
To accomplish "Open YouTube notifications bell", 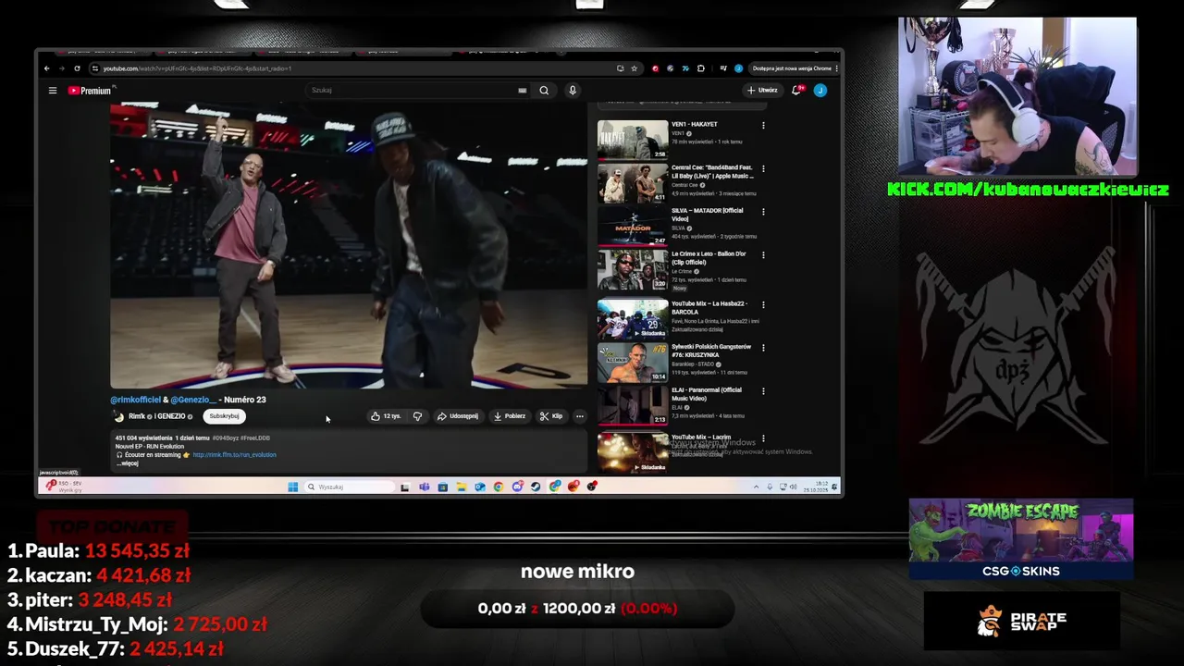I will click(x=795, y=91).
